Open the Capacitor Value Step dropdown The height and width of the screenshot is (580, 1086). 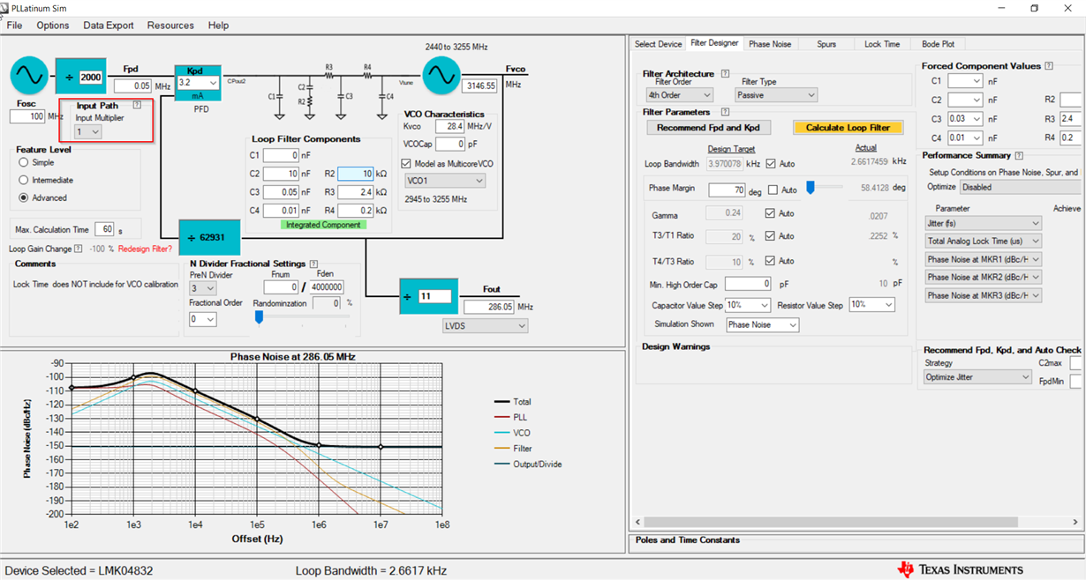[x=748, y=305]
